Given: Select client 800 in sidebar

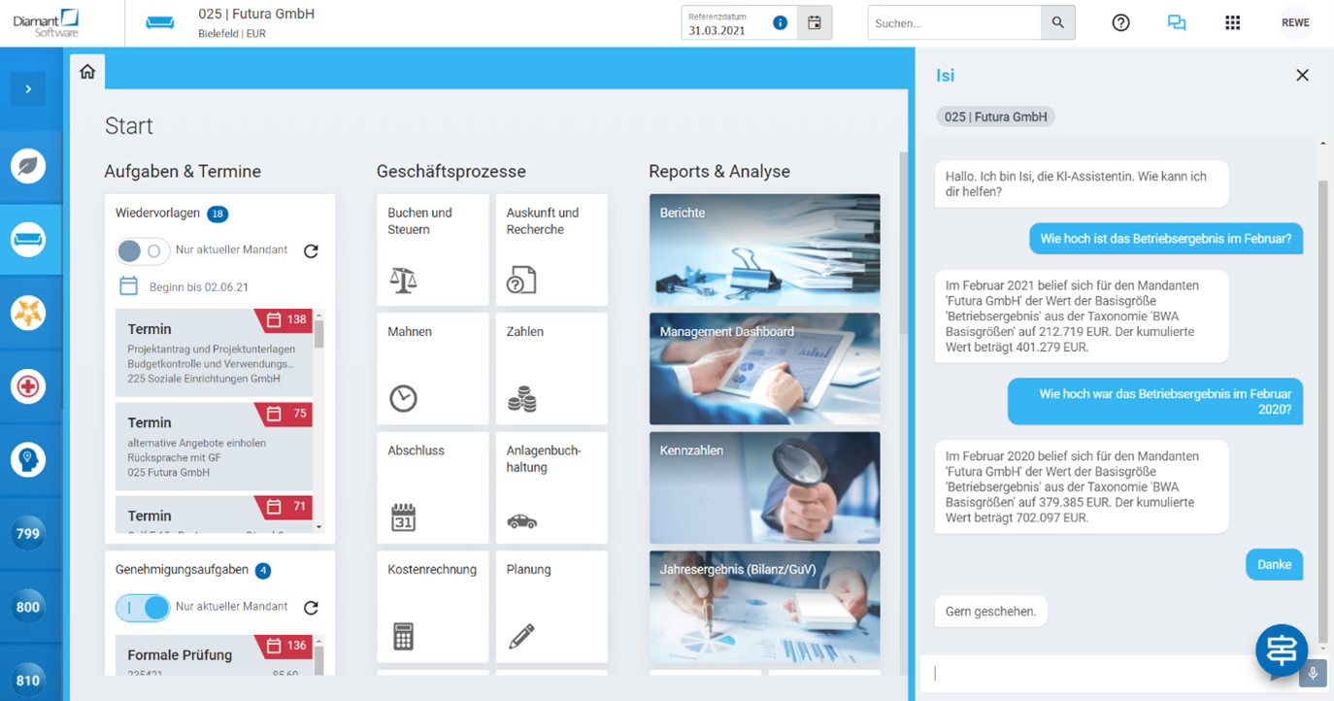Looking at the screenshot, I should [x=28, y=607].
